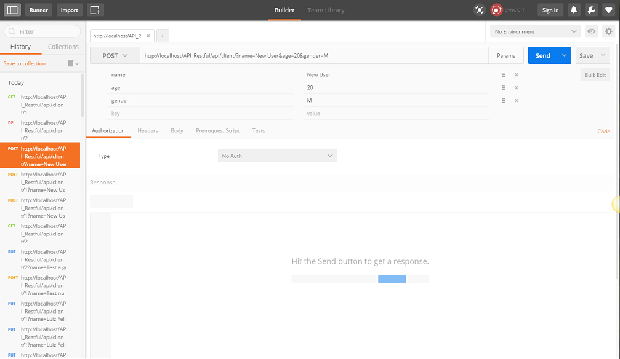
Task: Open manage environments gear icon
Action: tap(608, 31)
